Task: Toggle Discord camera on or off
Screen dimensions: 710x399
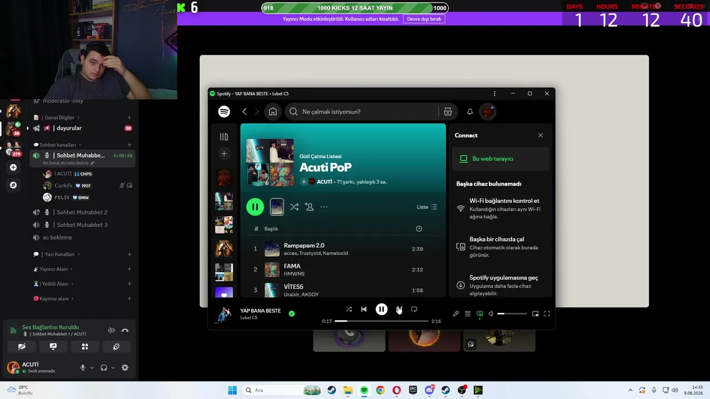Action: point(22,346)
